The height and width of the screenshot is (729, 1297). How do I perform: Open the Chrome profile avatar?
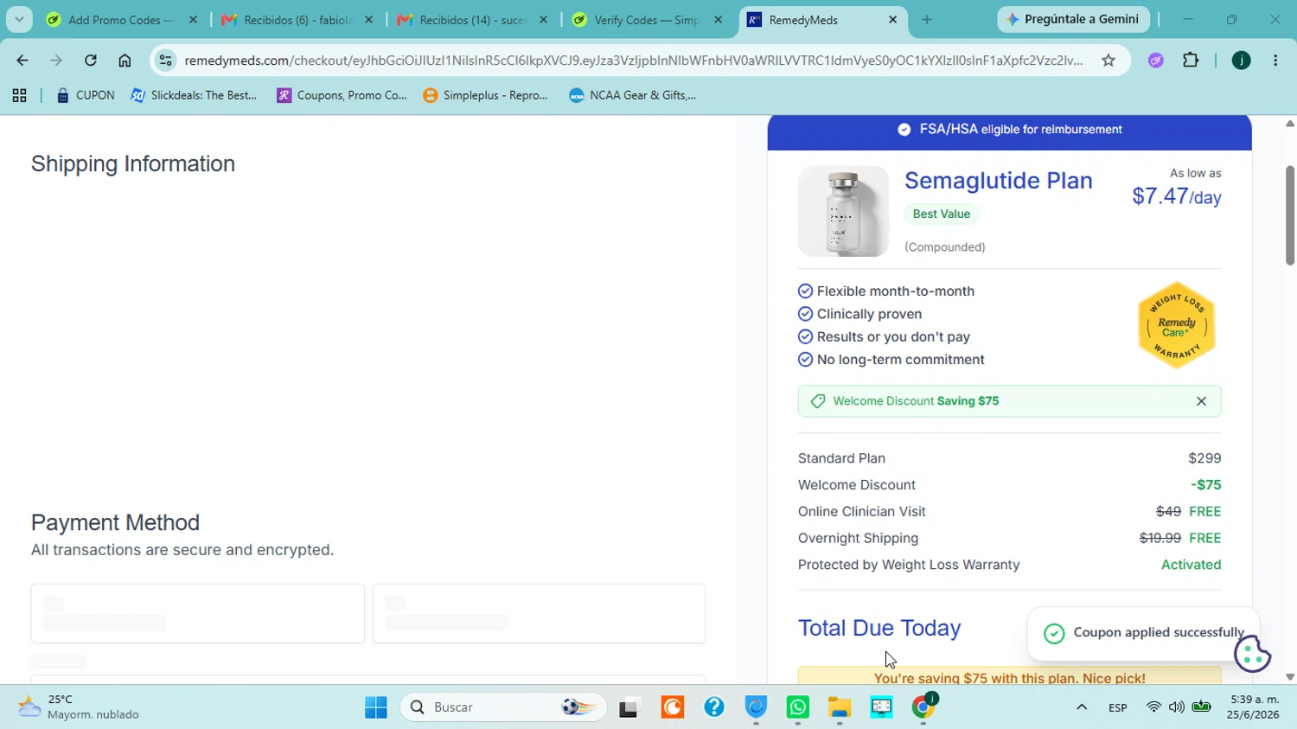pyautogui.click(x=1241, y=60)
